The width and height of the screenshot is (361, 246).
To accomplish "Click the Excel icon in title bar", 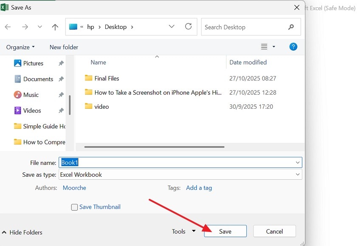I will coord(4,7).
